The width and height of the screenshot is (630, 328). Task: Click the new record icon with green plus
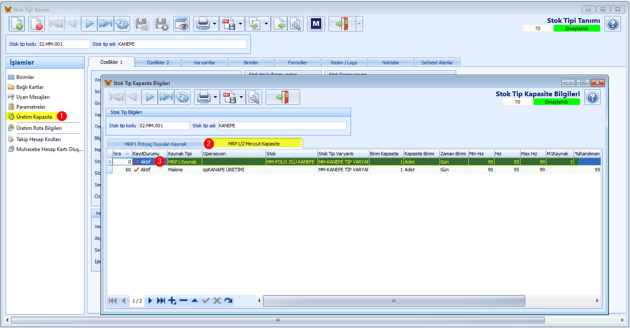coord(17,24)
